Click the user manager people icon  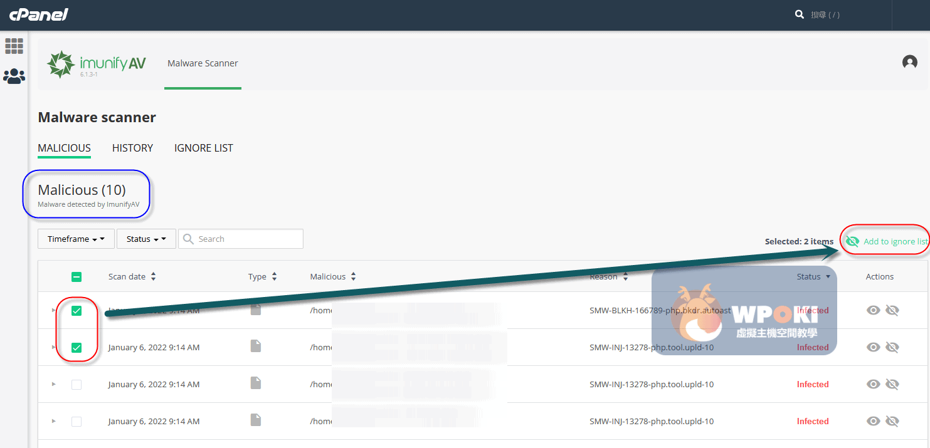(x=14, y=76)
